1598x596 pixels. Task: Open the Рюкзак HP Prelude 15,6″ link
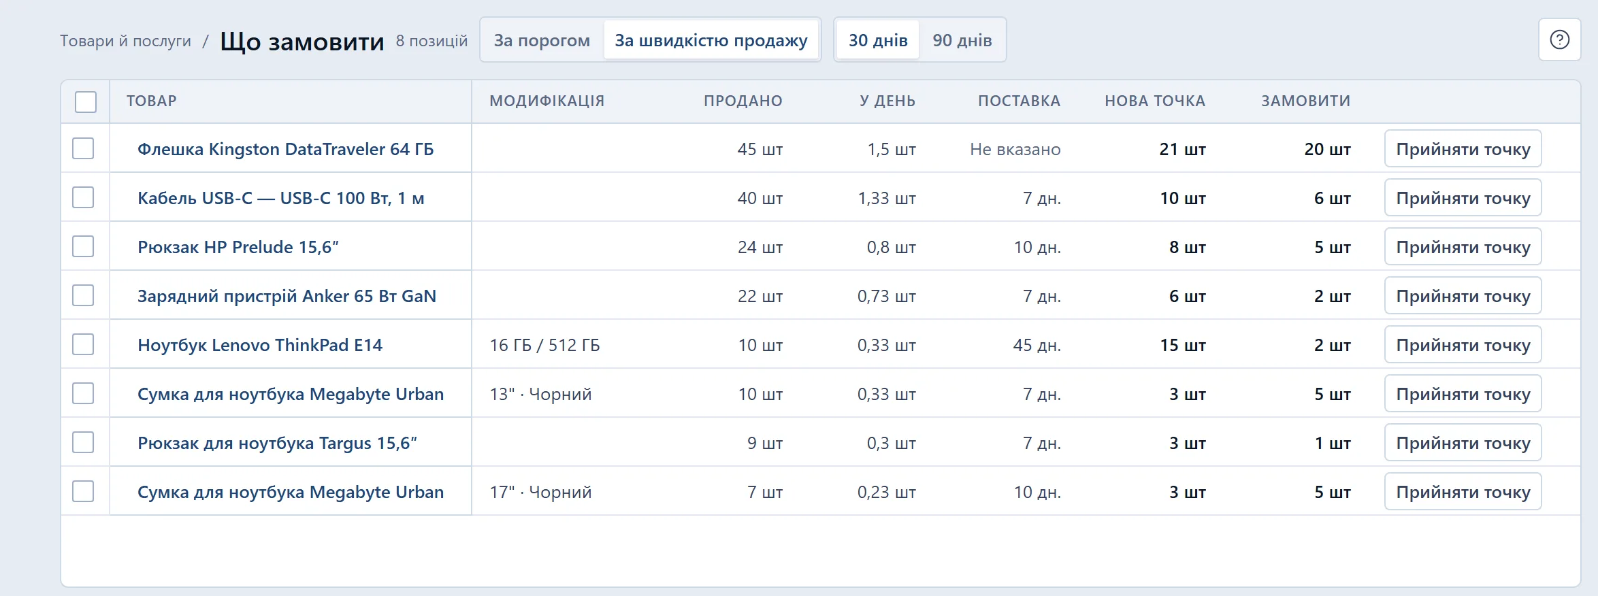(x=238, y=247)
